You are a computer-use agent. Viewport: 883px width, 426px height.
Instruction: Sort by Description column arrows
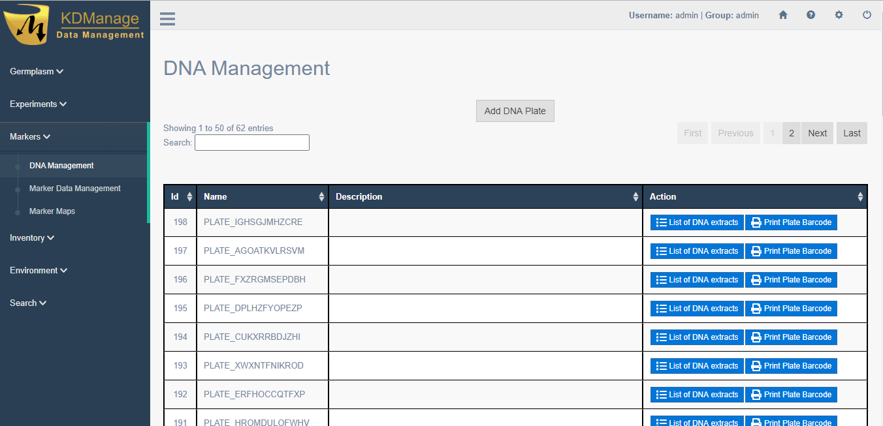point(635,196)
